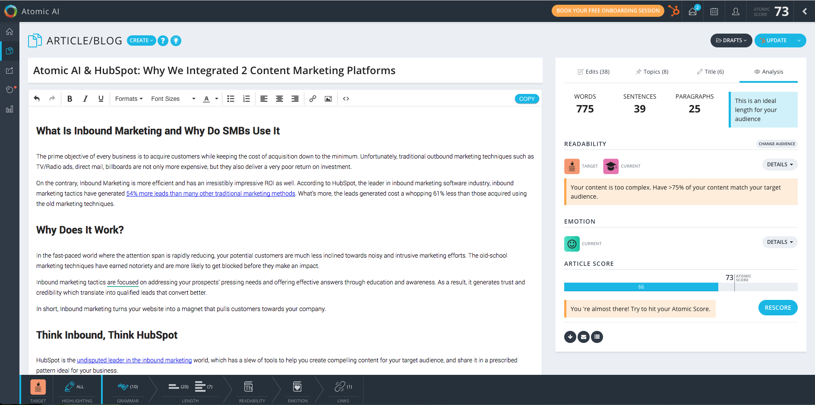Open the DRAFTS dropdown

(731, 40)
